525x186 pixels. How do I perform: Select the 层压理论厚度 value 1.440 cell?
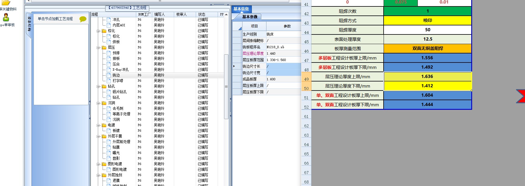point(283,53)
